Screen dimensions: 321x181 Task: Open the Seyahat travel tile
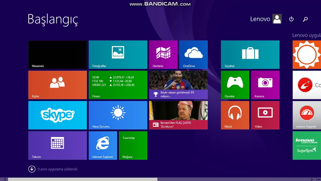(250, 55)
